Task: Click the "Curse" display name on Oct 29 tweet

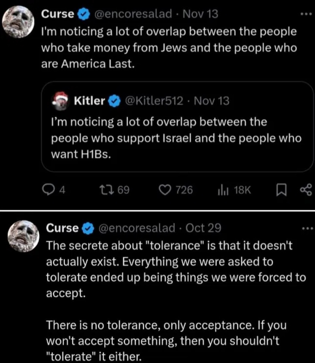Action: [x=62, y=228]
